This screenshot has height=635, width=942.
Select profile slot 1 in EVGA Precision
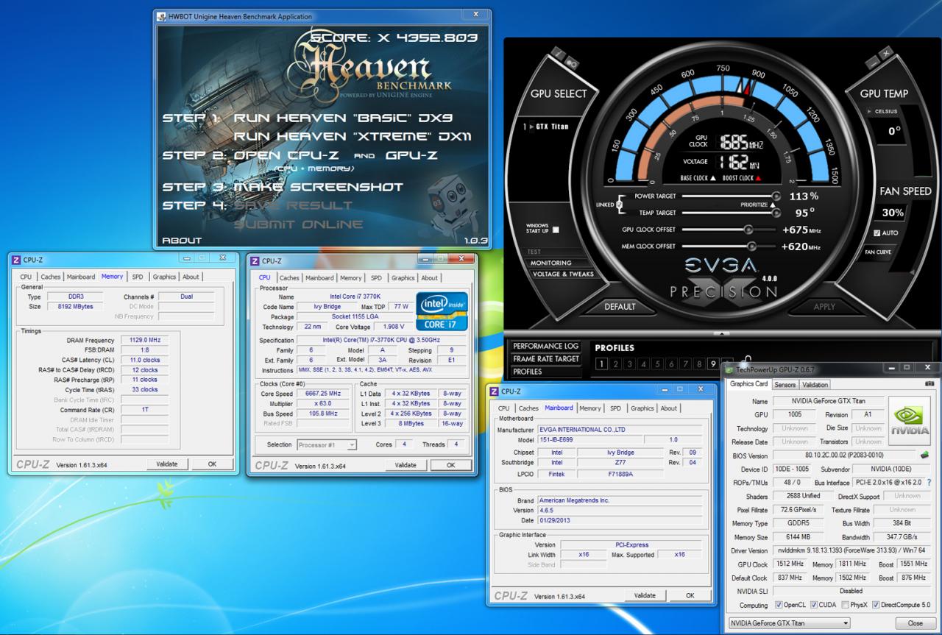[601, 363]
